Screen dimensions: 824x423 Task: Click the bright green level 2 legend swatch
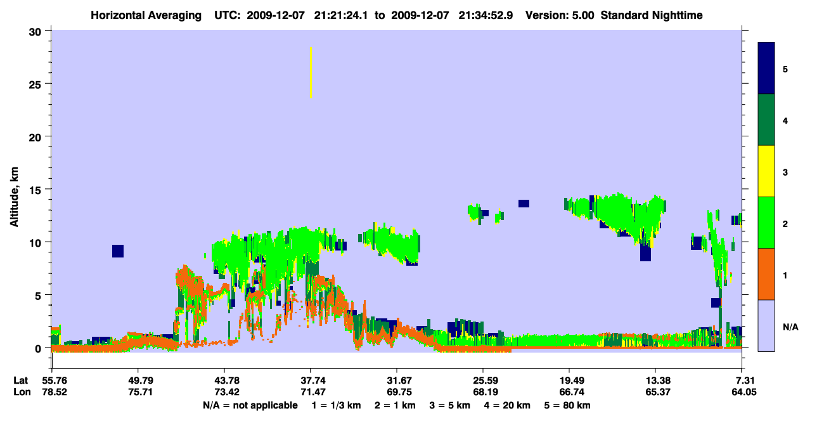coord(766,223)
